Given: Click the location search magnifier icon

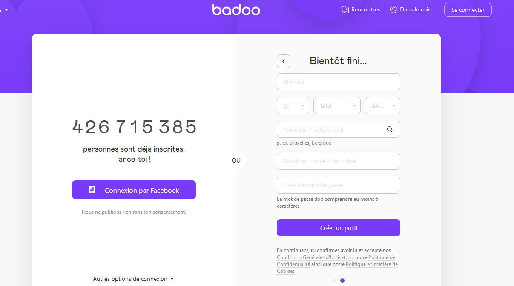Looking at the screenshot, I should coord(390,129).
